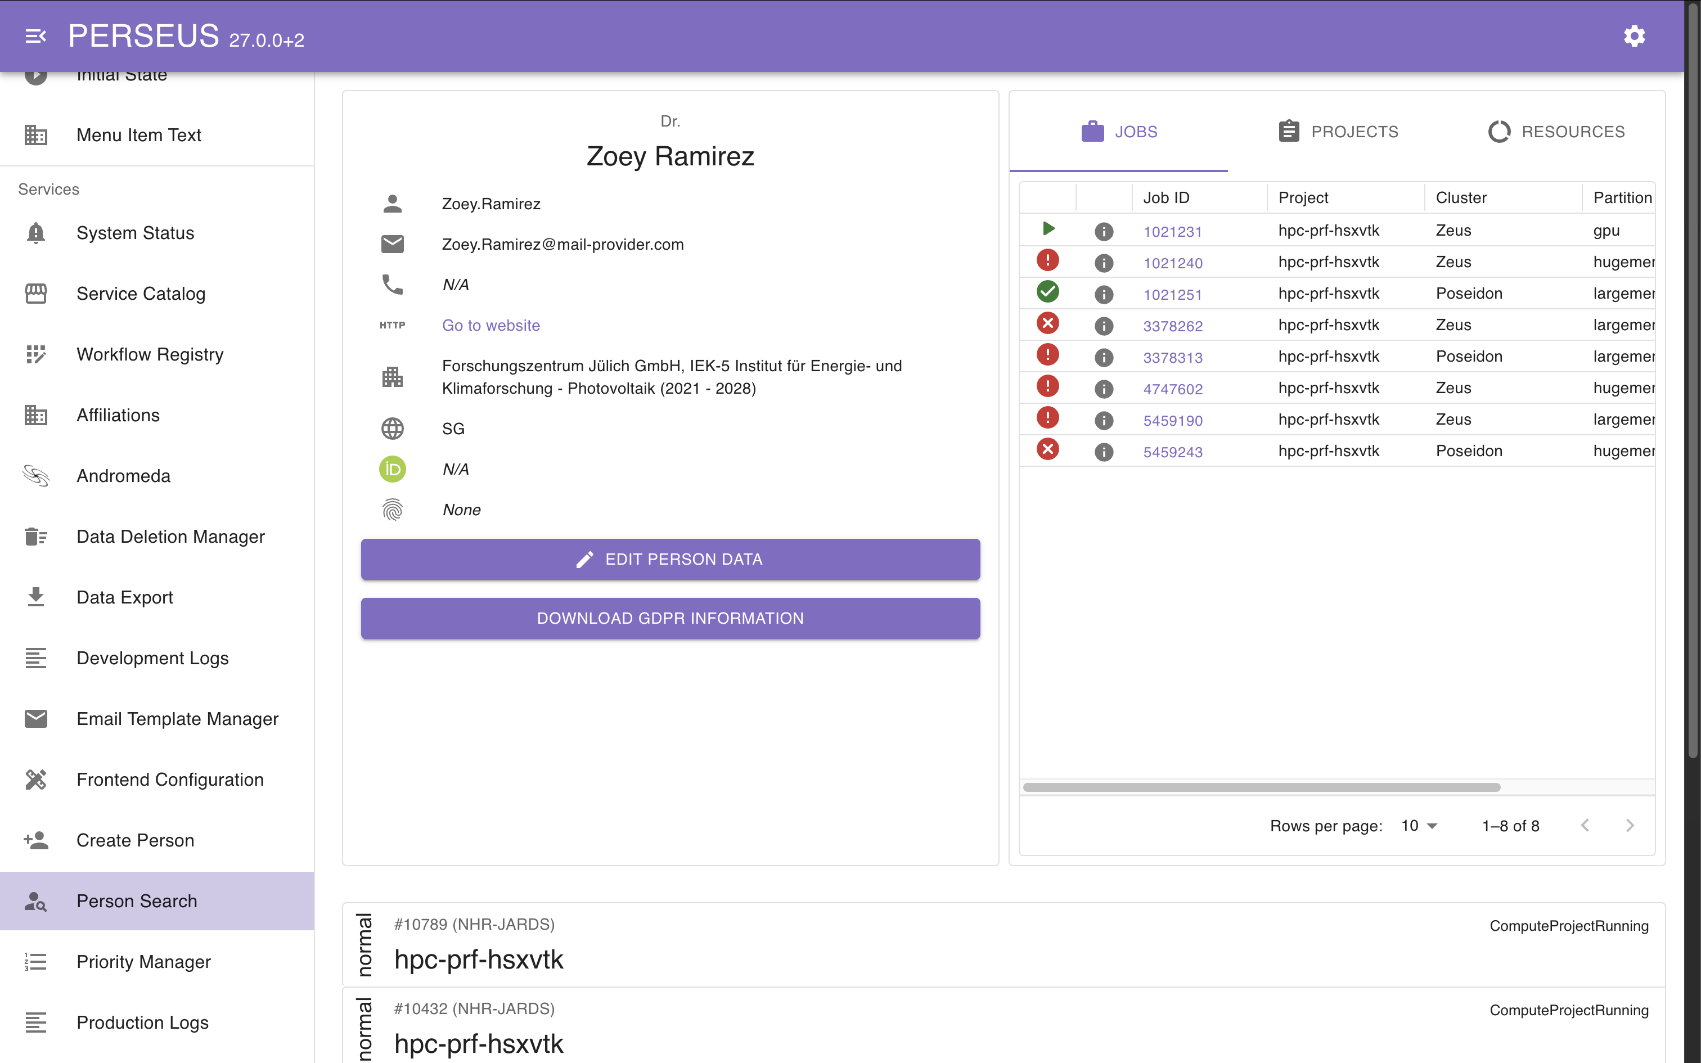Open project card #10789 hpc-prf-hsxvtk

(x=1003, y=944)
